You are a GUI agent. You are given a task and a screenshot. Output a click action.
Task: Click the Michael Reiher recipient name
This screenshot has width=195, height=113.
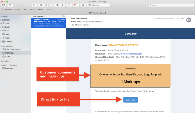(82, 25)
